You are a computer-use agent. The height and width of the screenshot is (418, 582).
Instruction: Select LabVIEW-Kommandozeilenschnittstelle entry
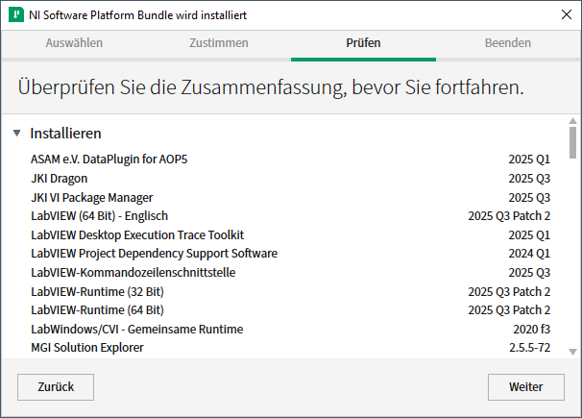click(x=133, y=272)
